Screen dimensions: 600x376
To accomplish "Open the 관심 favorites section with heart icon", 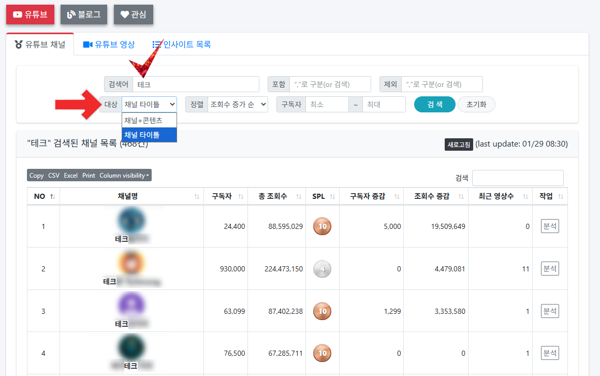I will (x=133, y=15).
